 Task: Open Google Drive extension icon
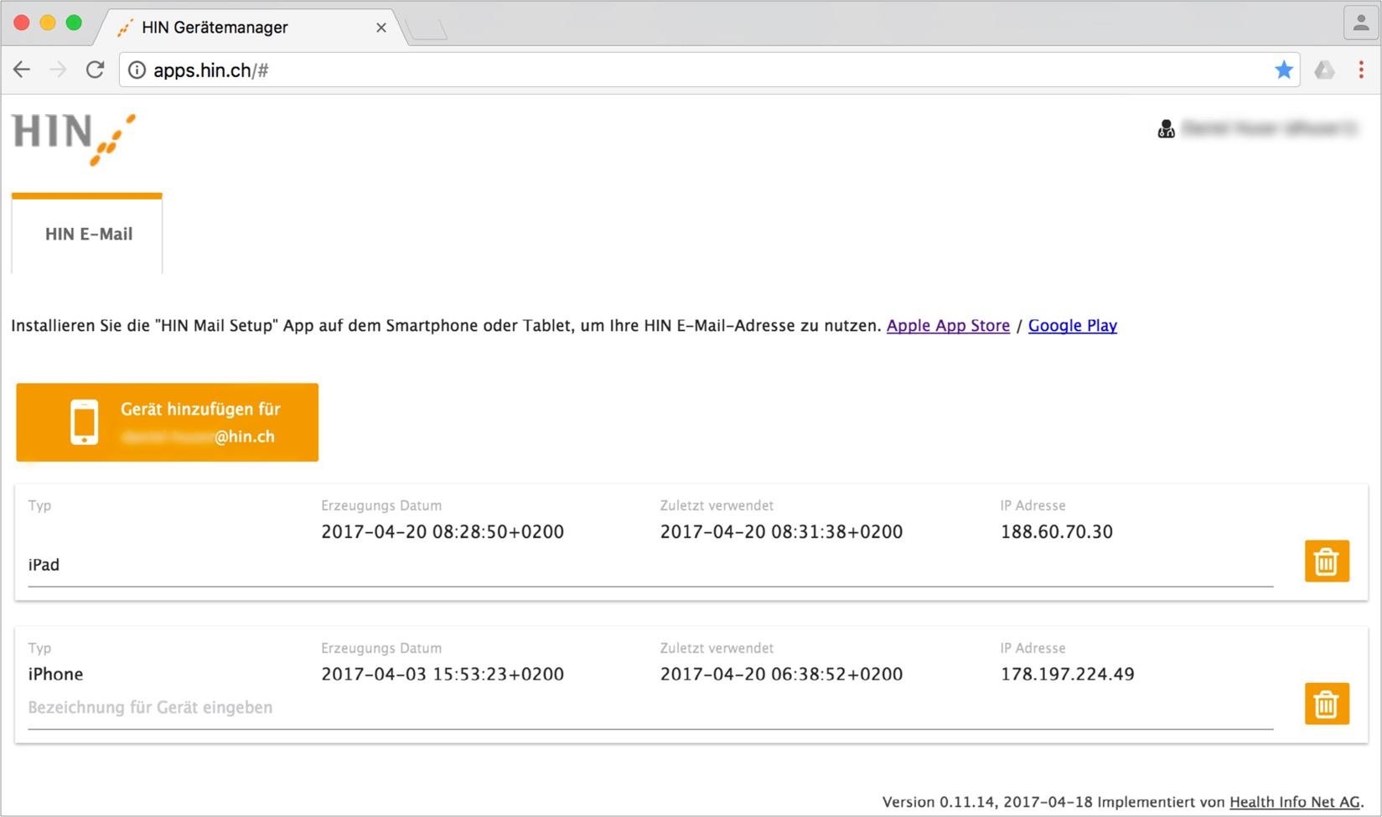[x=1324, y=70]
